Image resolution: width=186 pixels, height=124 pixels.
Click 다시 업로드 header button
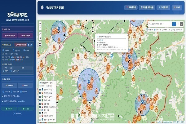(163, 7)
